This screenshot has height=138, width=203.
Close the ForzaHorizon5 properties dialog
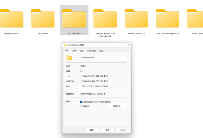point(128,45)
